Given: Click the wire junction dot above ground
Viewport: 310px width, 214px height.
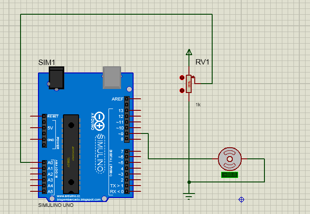Looking at the screenshot, I should (x=189, y=182).
